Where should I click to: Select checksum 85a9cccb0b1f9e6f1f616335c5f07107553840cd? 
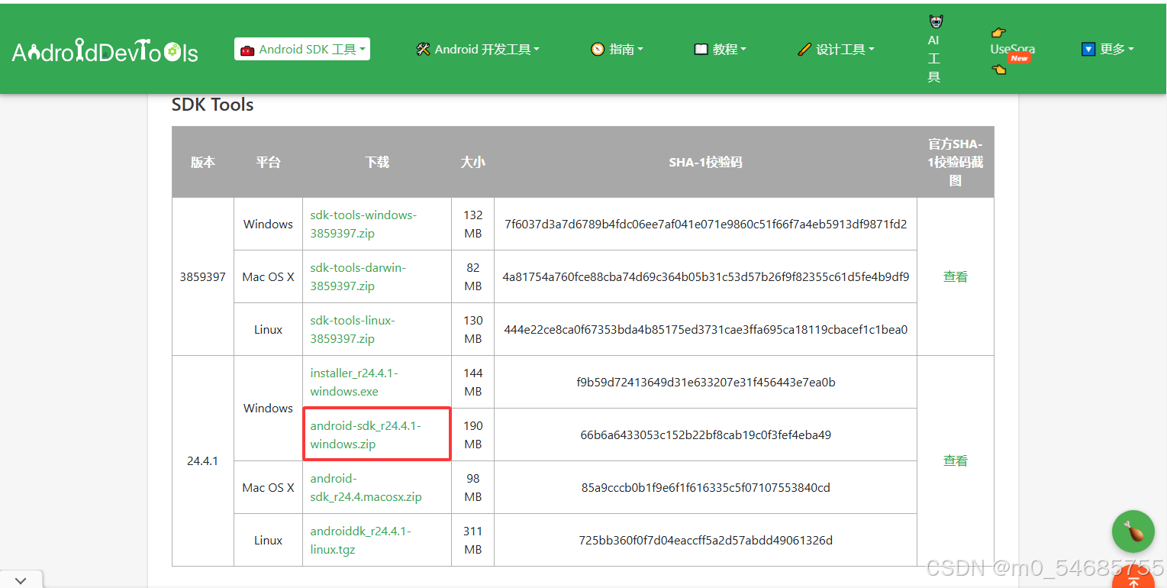[x=706, y=487]
